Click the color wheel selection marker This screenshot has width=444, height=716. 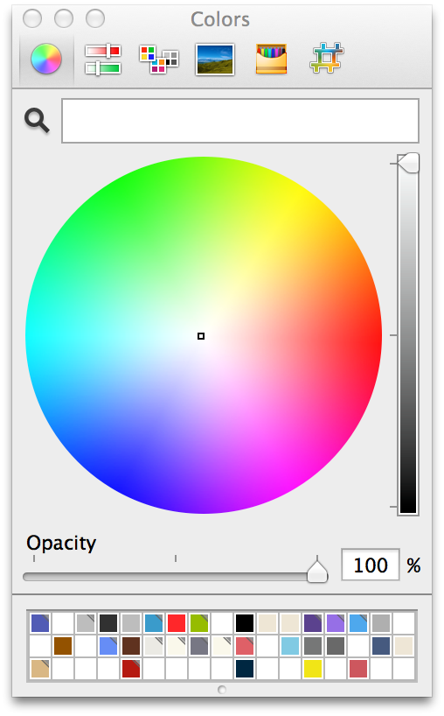coord(201,336)
